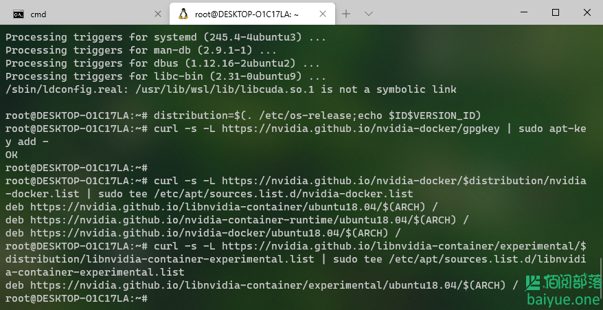Click the cmd tab icon
This screenshot has width=603, height=310.
coord(18,14)
